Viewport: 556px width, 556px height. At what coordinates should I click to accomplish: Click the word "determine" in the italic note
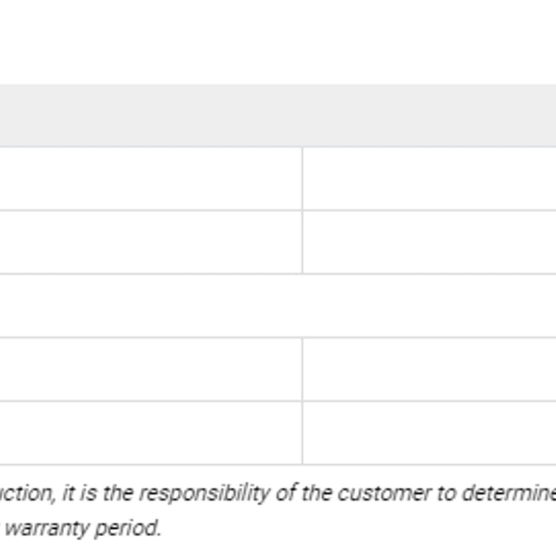click(509, 493)
